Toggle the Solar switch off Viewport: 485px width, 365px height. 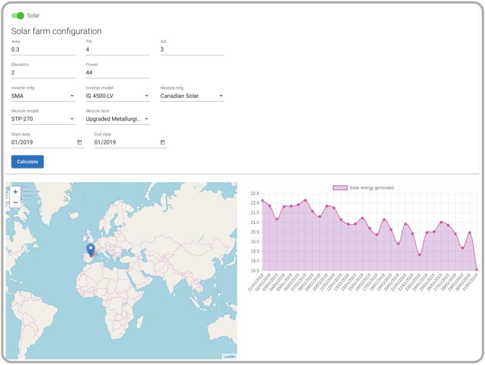[18, 16]
